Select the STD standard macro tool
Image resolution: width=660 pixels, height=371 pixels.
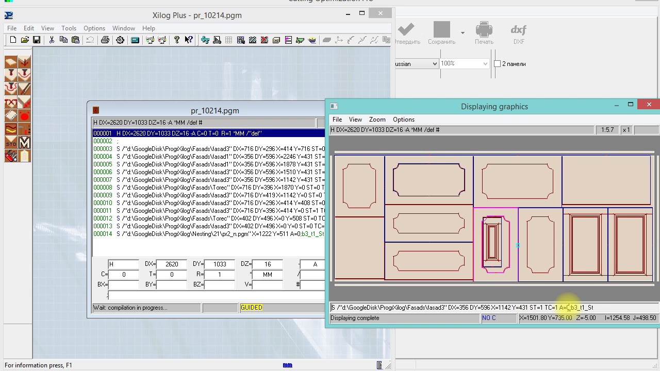(x=11, y=143)
